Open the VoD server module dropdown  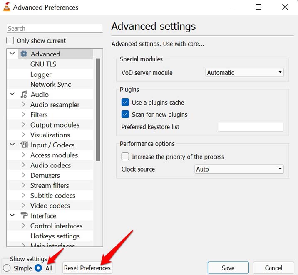click(245, 73)
